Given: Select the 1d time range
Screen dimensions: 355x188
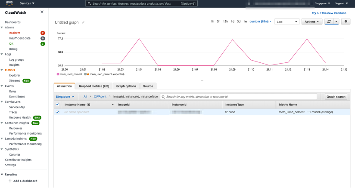Looking at the screenshot, I should (x=233, y=22).
